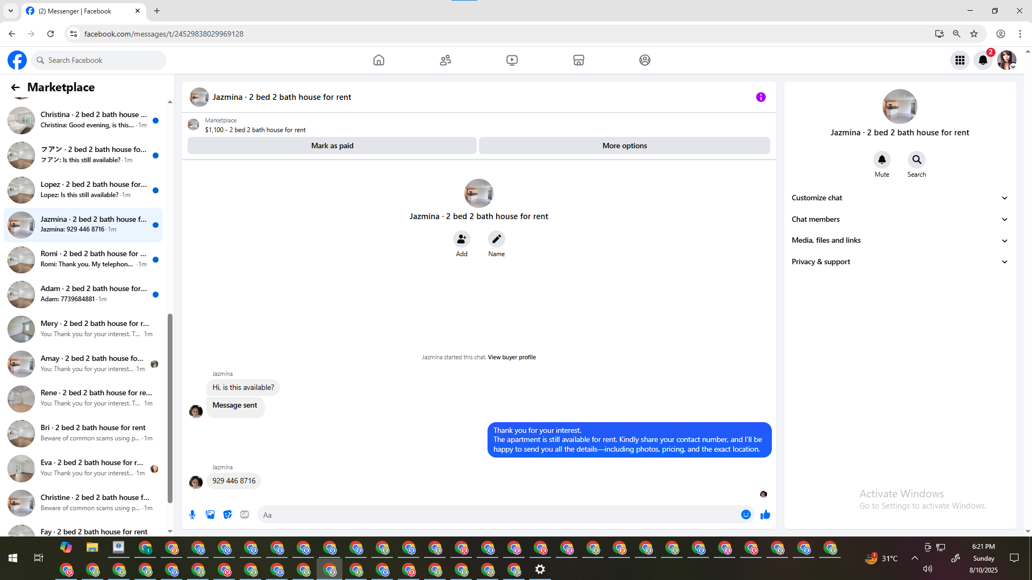The height and width of the screenshot is (580, 1032).
Task: Go to the Marketplace tab in top navigation
Action: point(578,60)
